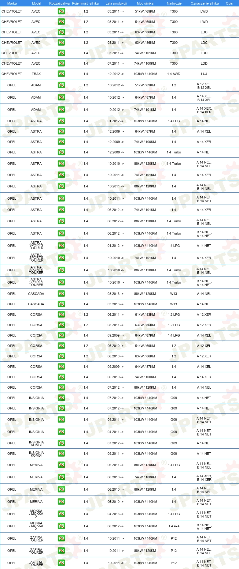Click the fuel icon for Opel Astra 12.2009 74kW / 100KM
239x569 pixels.
point(61,142)
